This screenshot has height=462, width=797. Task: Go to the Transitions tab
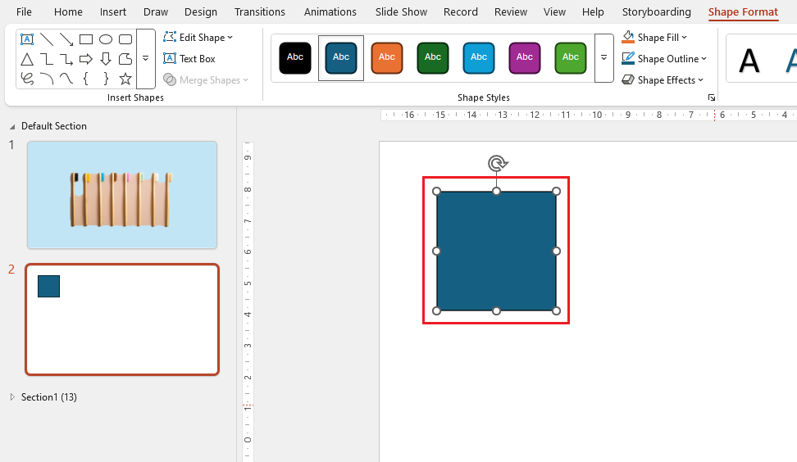tap(260, 11)
